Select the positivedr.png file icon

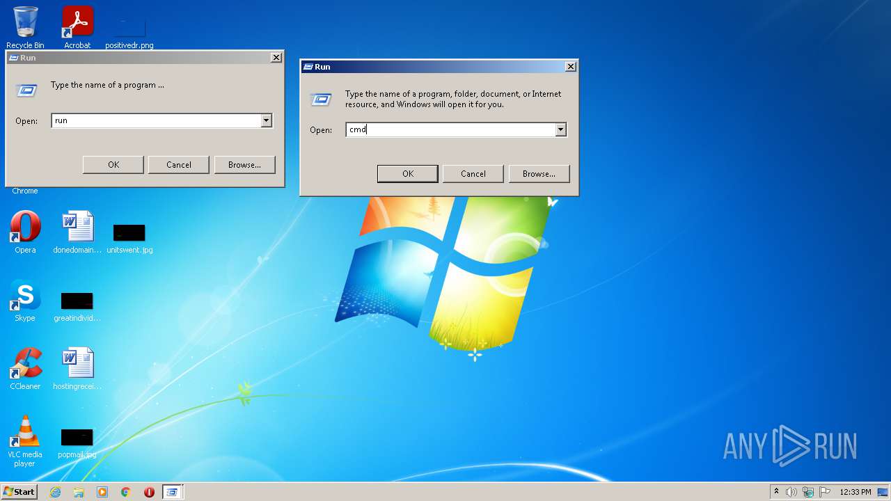coord(129,31)
